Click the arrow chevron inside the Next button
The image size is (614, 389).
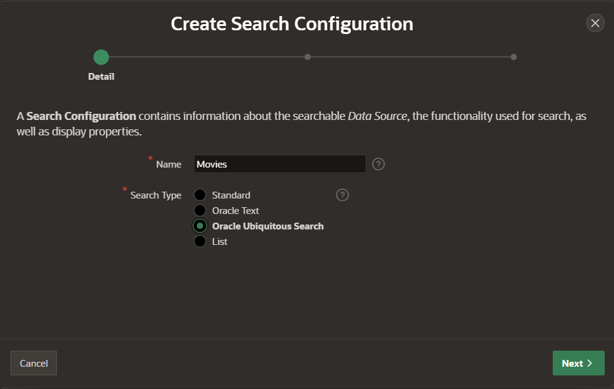point(589,363)
